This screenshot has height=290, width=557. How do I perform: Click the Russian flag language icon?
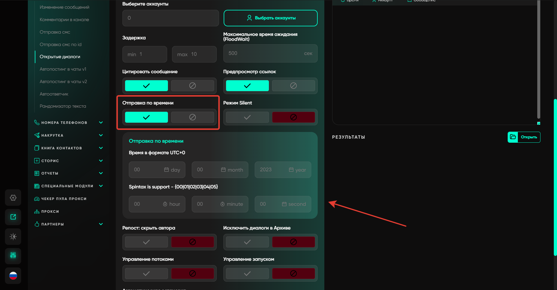point(13,276)
